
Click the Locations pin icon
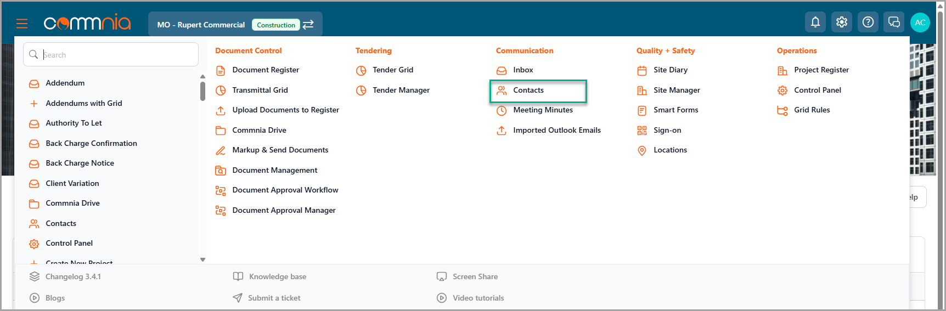[642, 150]
